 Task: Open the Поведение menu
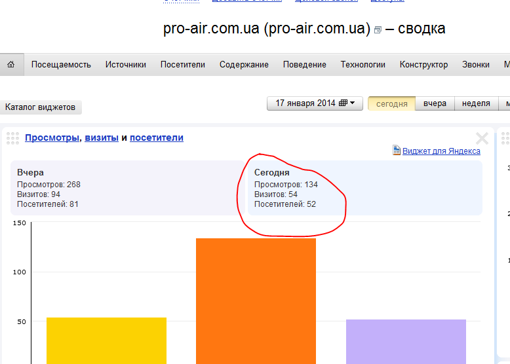click(304, 65)
